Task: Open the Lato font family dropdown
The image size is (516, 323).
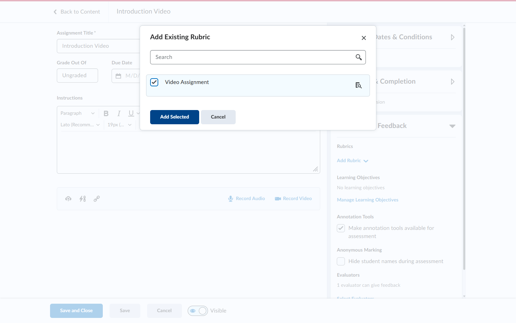Action: tap(80, 125)
